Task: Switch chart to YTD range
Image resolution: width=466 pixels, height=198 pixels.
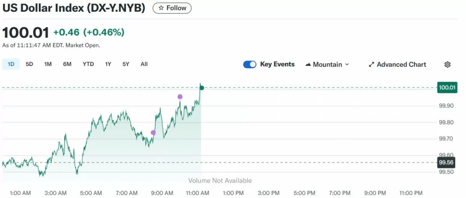Action: click(x=88, y=64)
